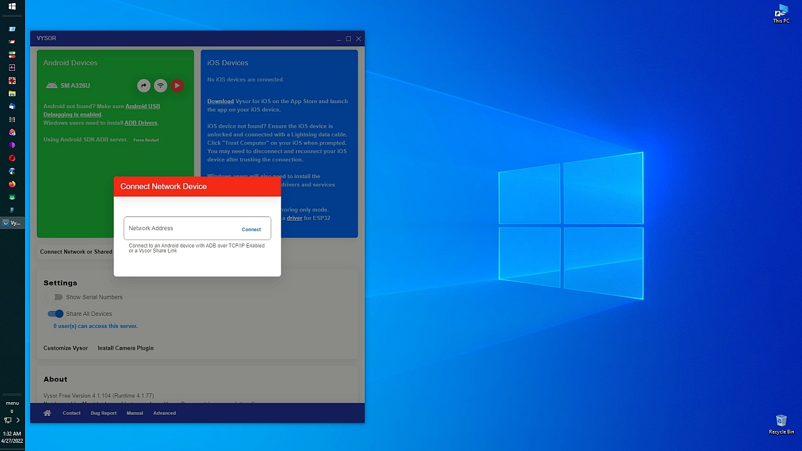The width and height of the screenshot is (802, 451).
Task: Toggle Share All Devices switch
Action: click(55, 314)
